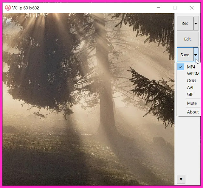Screen dimensions: 203x188
Task: Choose OGG output format
Action: pyautogui.click(x=189, y=81)
